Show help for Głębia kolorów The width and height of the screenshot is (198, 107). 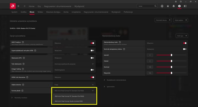pyautogui.click(x=23, y=85)
